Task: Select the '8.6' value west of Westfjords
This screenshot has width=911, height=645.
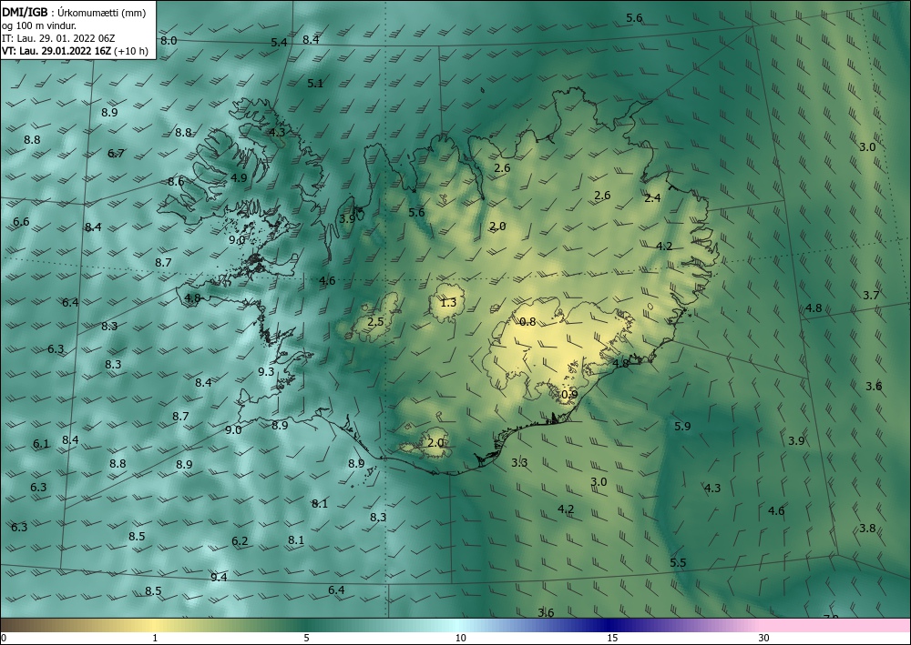Action: [176, 182]
